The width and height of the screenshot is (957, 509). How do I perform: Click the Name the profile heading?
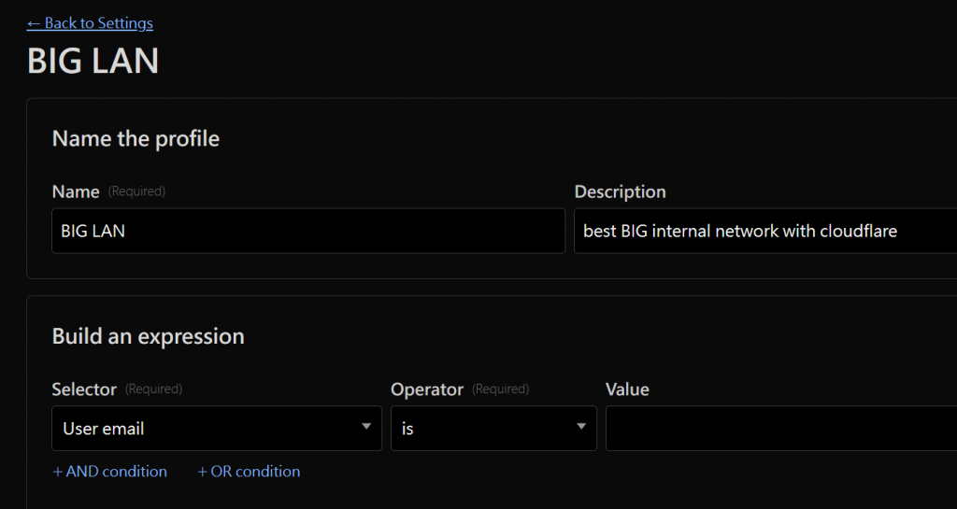point(136,139)
